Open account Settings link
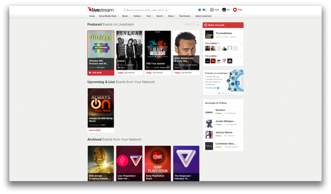The width and height of the screenshot is (331, 194). pos(233,37)
